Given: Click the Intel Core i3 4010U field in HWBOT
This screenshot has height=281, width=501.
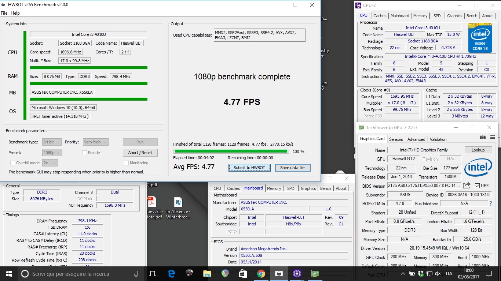Looking at the screenshot, I should pos(88,34).
